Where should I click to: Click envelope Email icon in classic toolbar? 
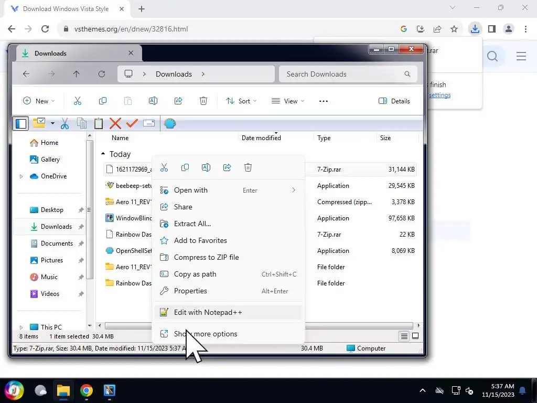point(149,123)
